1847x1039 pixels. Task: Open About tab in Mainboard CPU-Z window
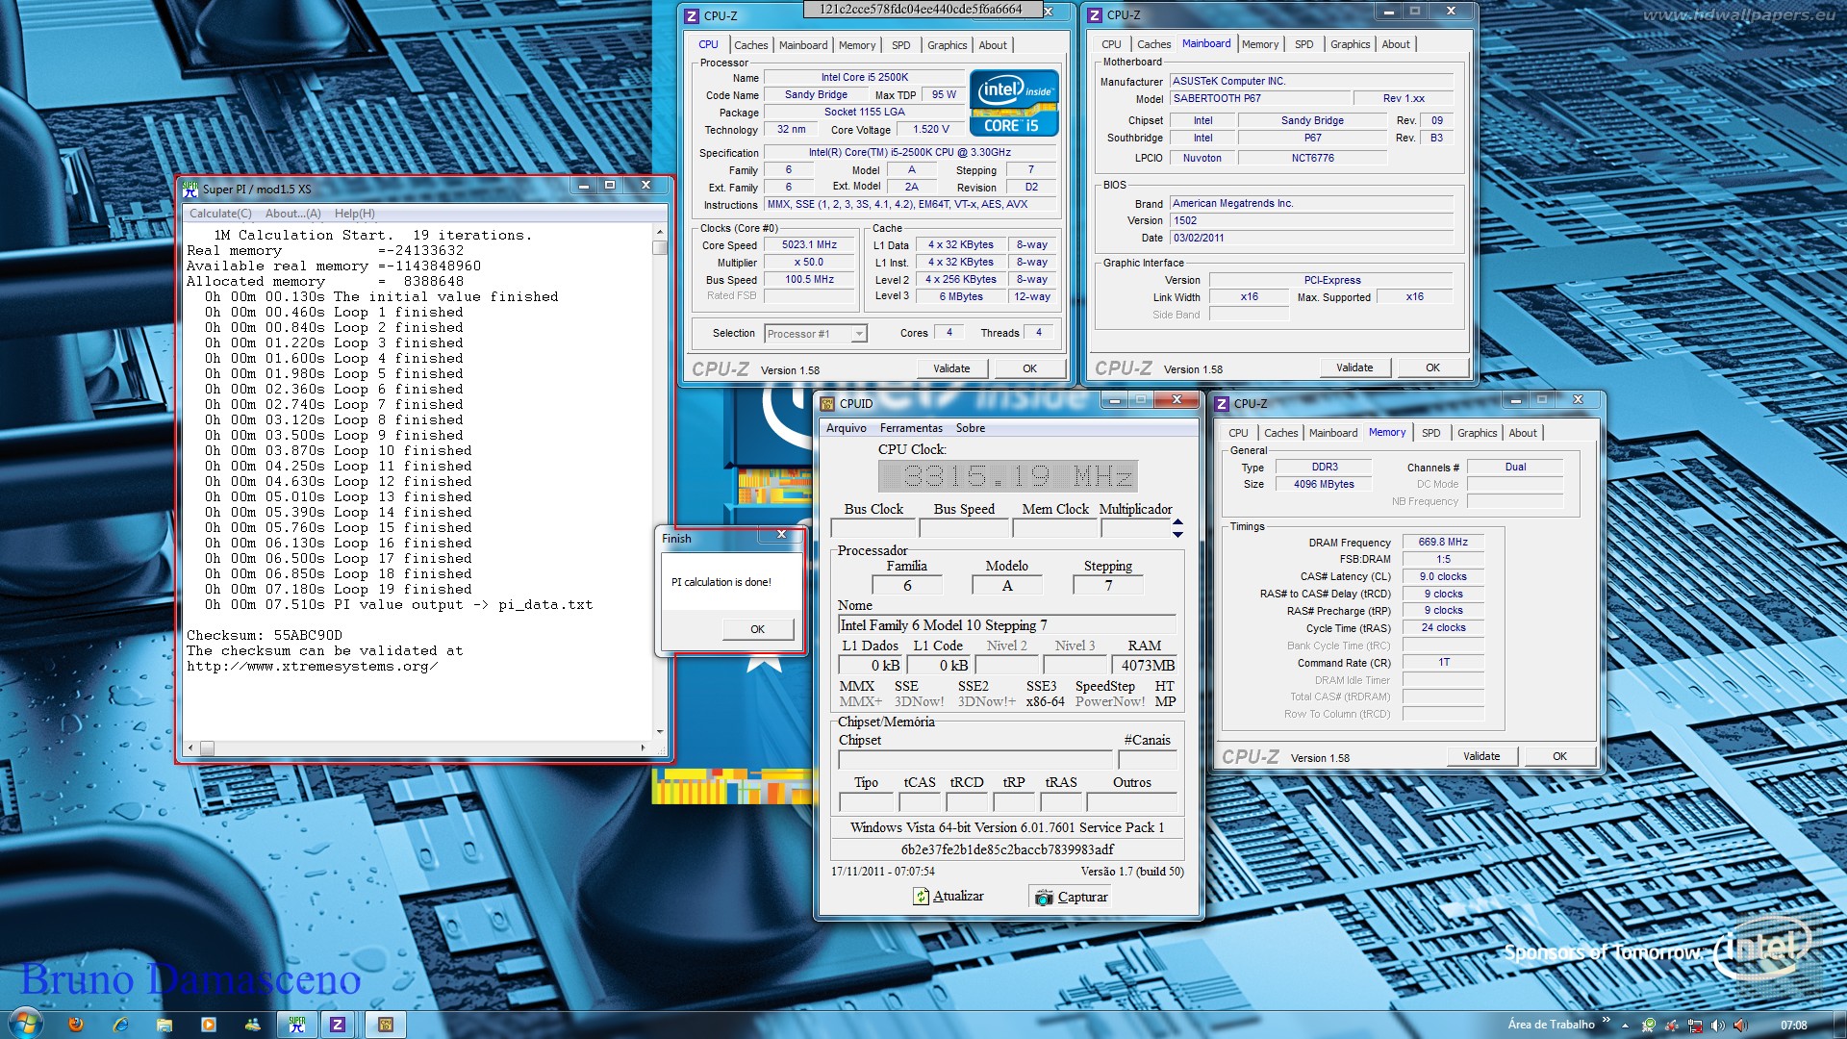click(x=1396, y=44)
